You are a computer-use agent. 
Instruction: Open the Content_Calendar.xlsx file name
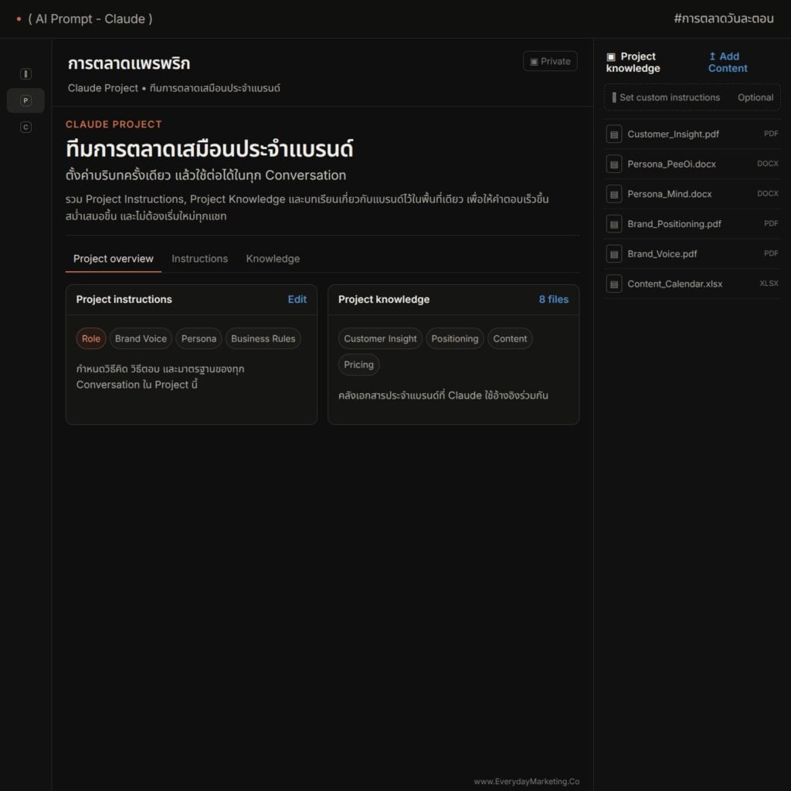(x=674, y=284)
